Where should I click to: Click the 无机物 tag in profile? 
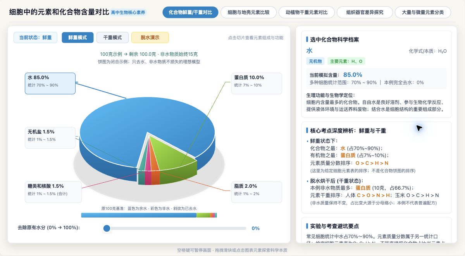(315, 61)
